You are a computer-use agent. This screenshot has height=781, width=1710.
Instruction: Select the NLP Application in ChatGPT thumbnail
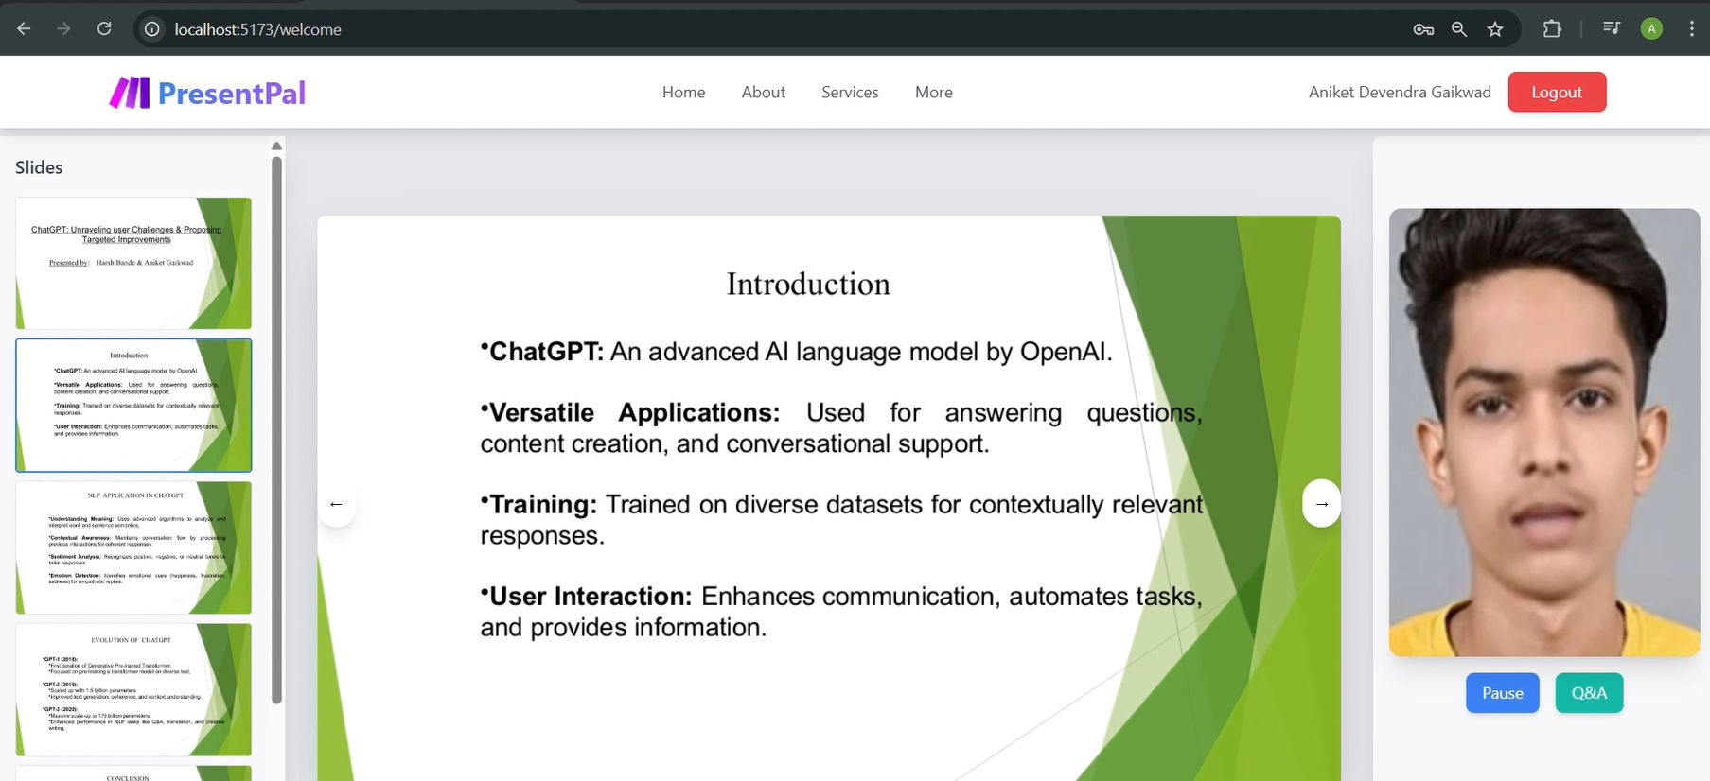click(133, 547)
